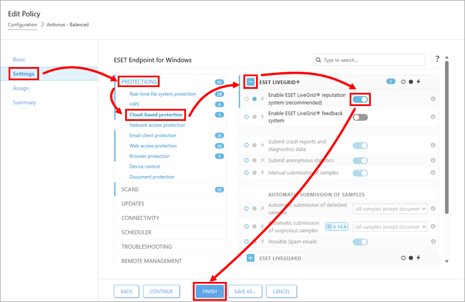Click the 93 badge next to Protections
Image resolution: width=465 pixels, height=302 pixels.
219,82
